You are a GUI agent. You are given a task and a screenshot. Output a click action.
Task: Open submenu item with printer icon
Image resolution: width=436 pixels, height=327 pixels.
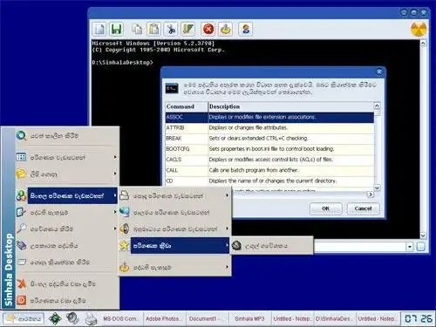point(174,196)
